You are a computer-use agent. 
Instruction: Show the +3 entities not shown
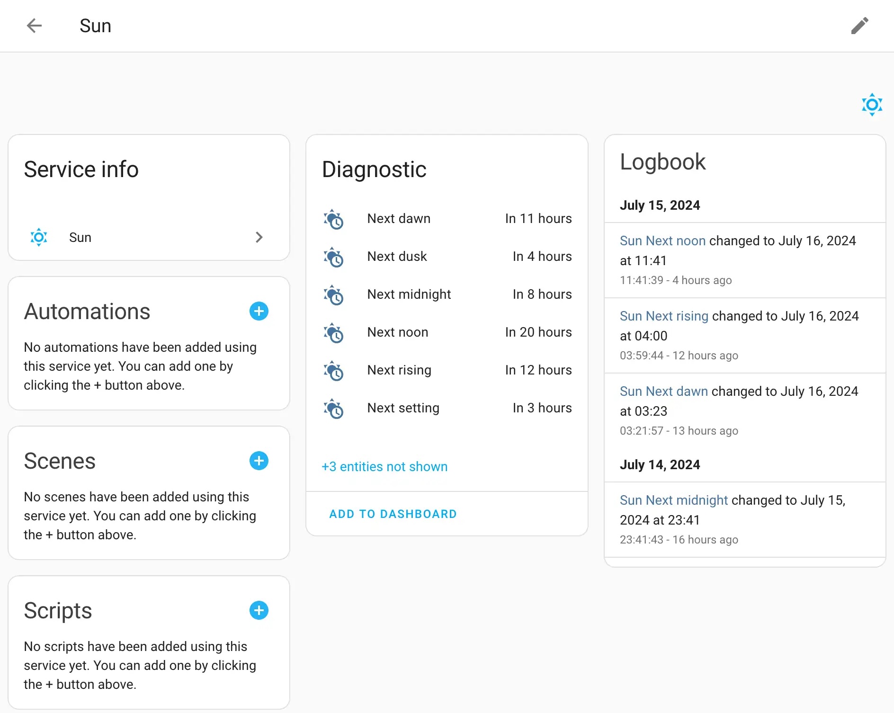tap(384, 466)
